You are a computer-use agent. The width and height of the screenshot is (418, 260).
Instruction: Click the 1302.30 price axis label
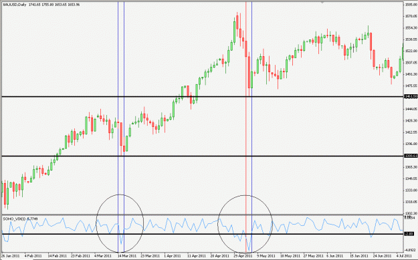[x=411, y=213]
